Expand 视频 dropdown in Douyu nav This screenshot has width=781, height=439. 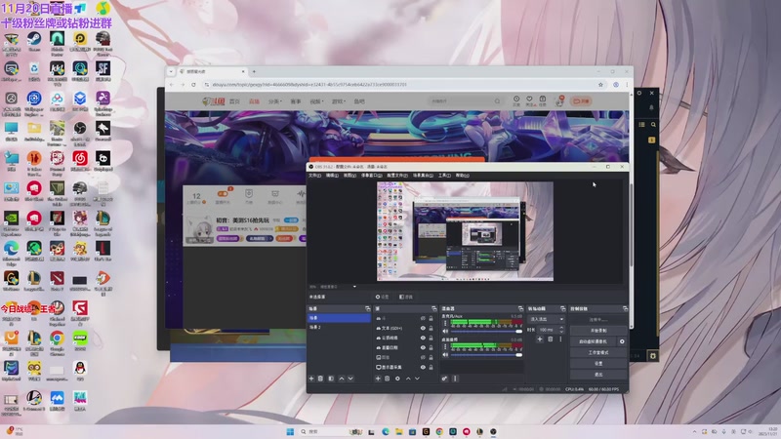point(316,101)
